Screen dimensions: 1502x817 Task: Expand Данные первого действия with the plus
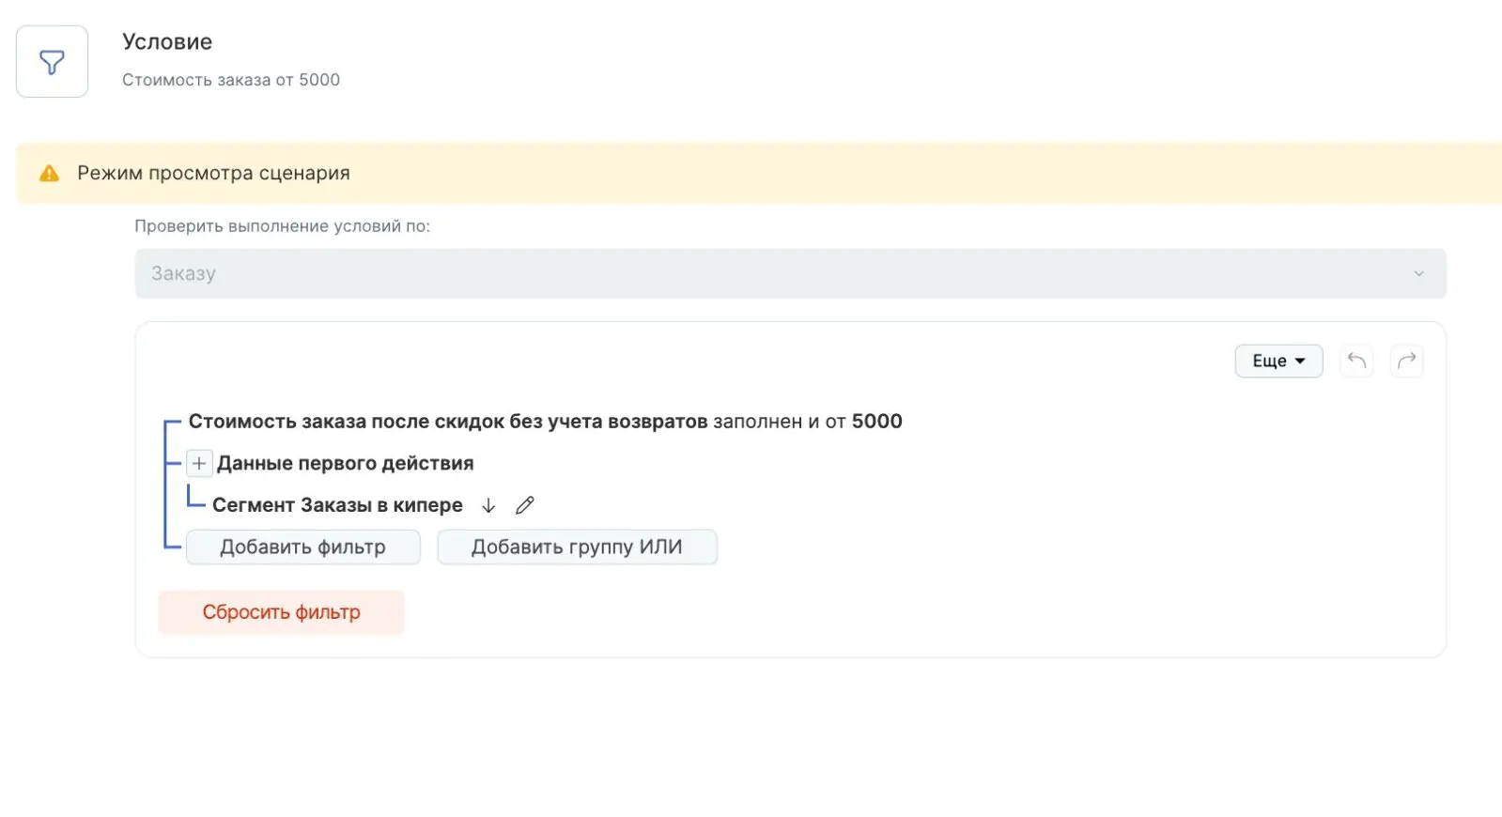199,463
